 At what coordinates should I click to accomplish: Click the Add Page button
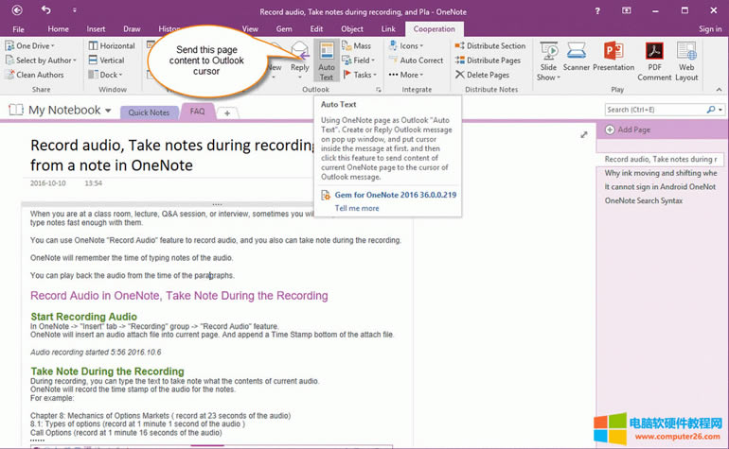(x=633, y=130)
